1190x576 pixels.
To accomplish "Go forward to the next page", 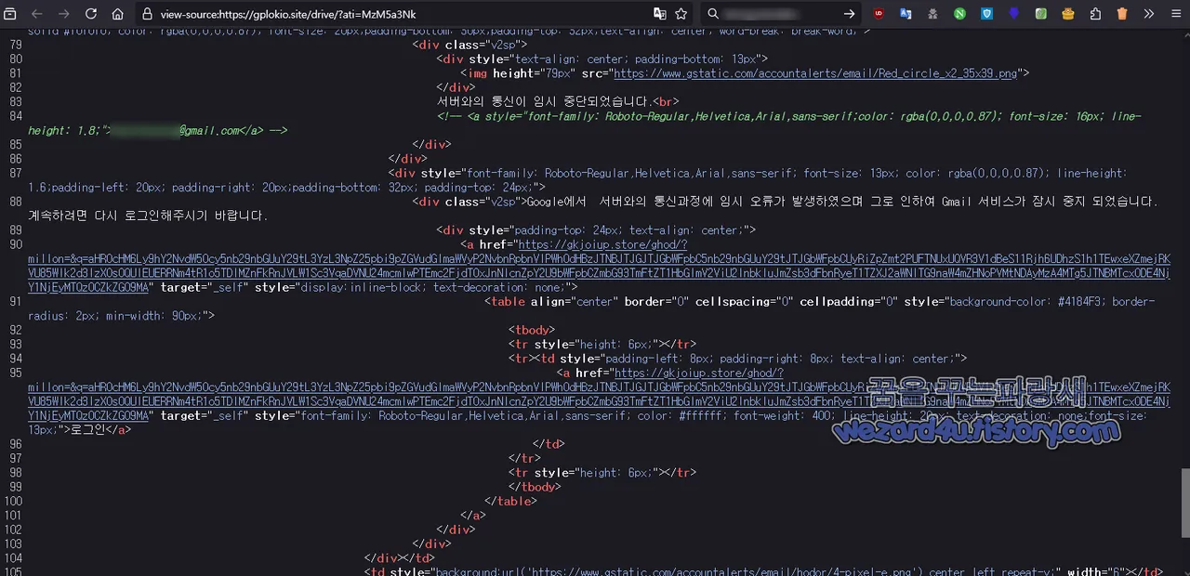I will (x=64, y=14).
